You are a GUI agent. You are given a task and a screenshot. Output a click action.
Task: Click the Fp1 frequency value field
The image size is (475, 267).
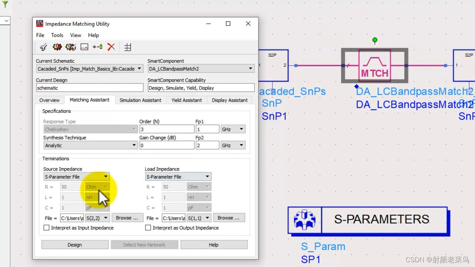coord(207,129)
